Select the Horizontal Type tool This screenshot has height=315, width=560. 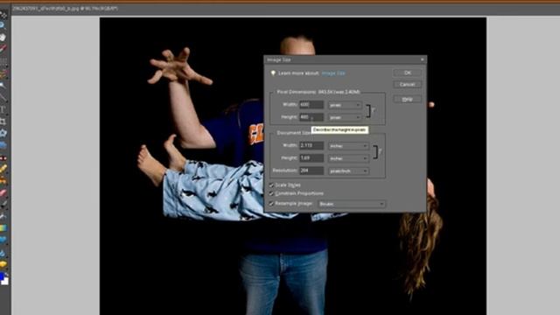point(3,109)
